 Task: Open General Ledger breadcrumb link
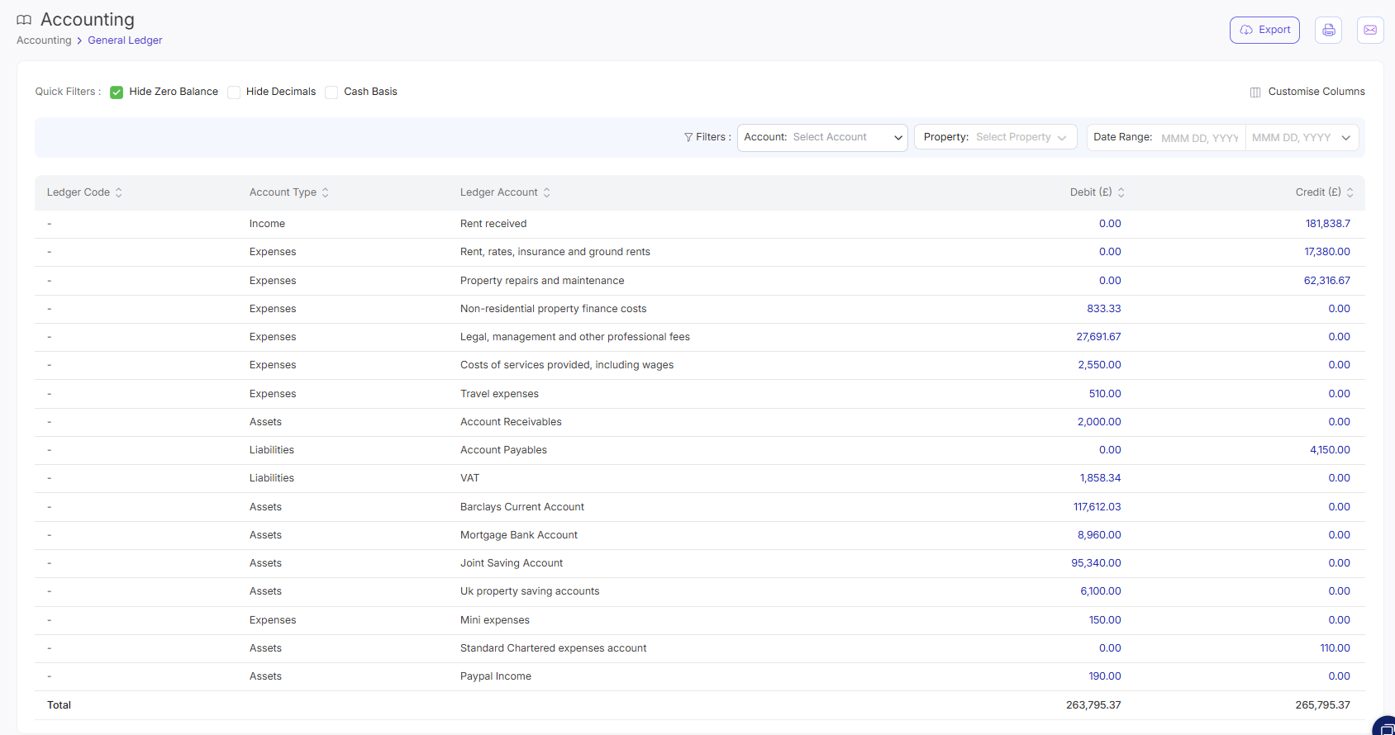[125, 40]
